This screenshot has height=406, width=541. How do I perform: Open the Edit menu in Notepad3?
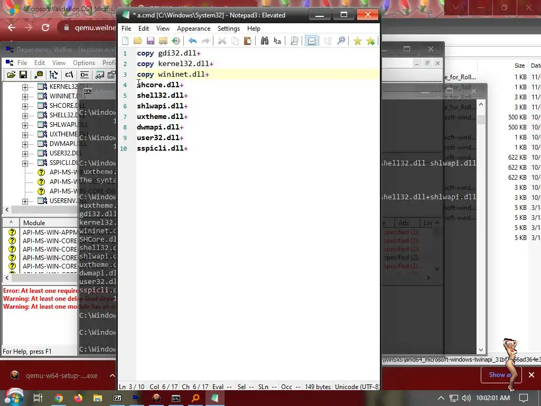pyautogui.click(x=144, y=29)
